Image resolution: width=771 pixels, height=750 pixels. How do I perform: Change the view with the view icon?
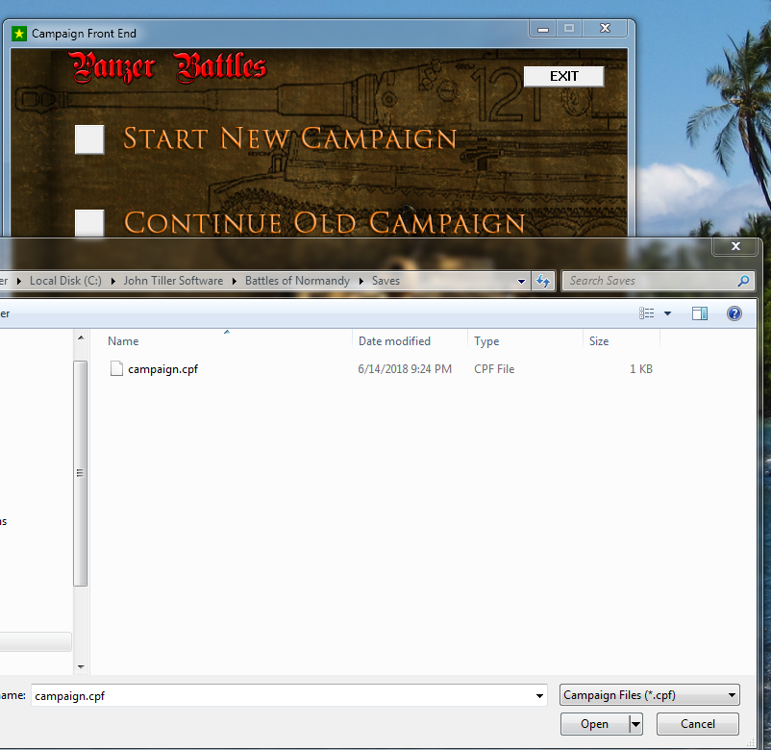646,313
